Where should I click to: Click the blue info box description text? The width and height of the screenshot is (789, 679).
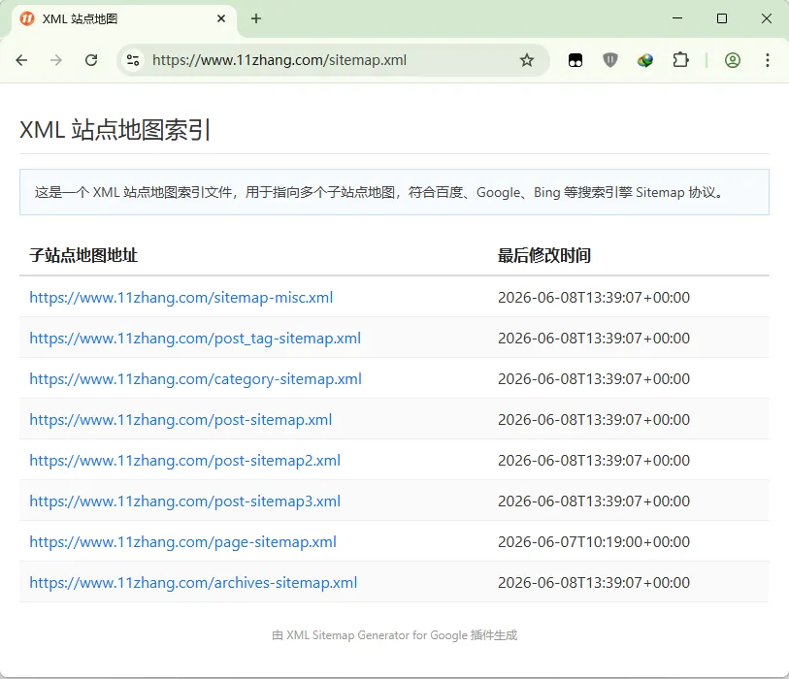click(x=379, y=192)
